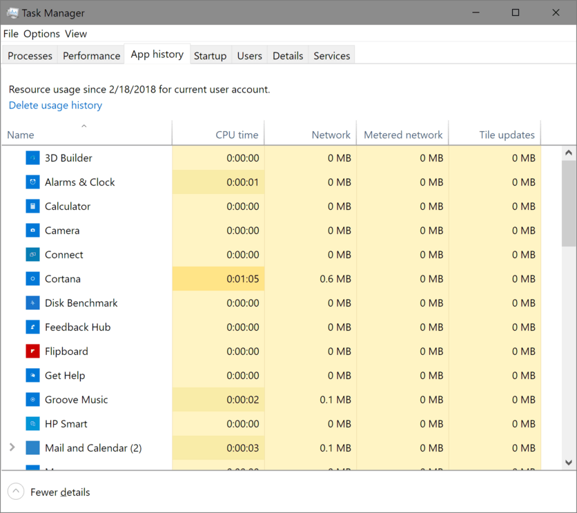
Task: Select Mail and Calendar (2) row name
Action: 93,448
